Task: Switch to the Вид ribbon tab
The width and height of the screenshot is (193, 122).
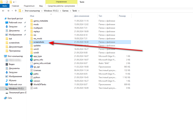Action: click(x=41, y=6)
